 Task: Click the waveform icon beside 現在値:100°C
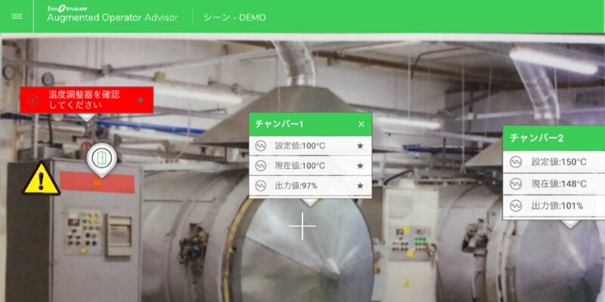(x=261, y=166)
